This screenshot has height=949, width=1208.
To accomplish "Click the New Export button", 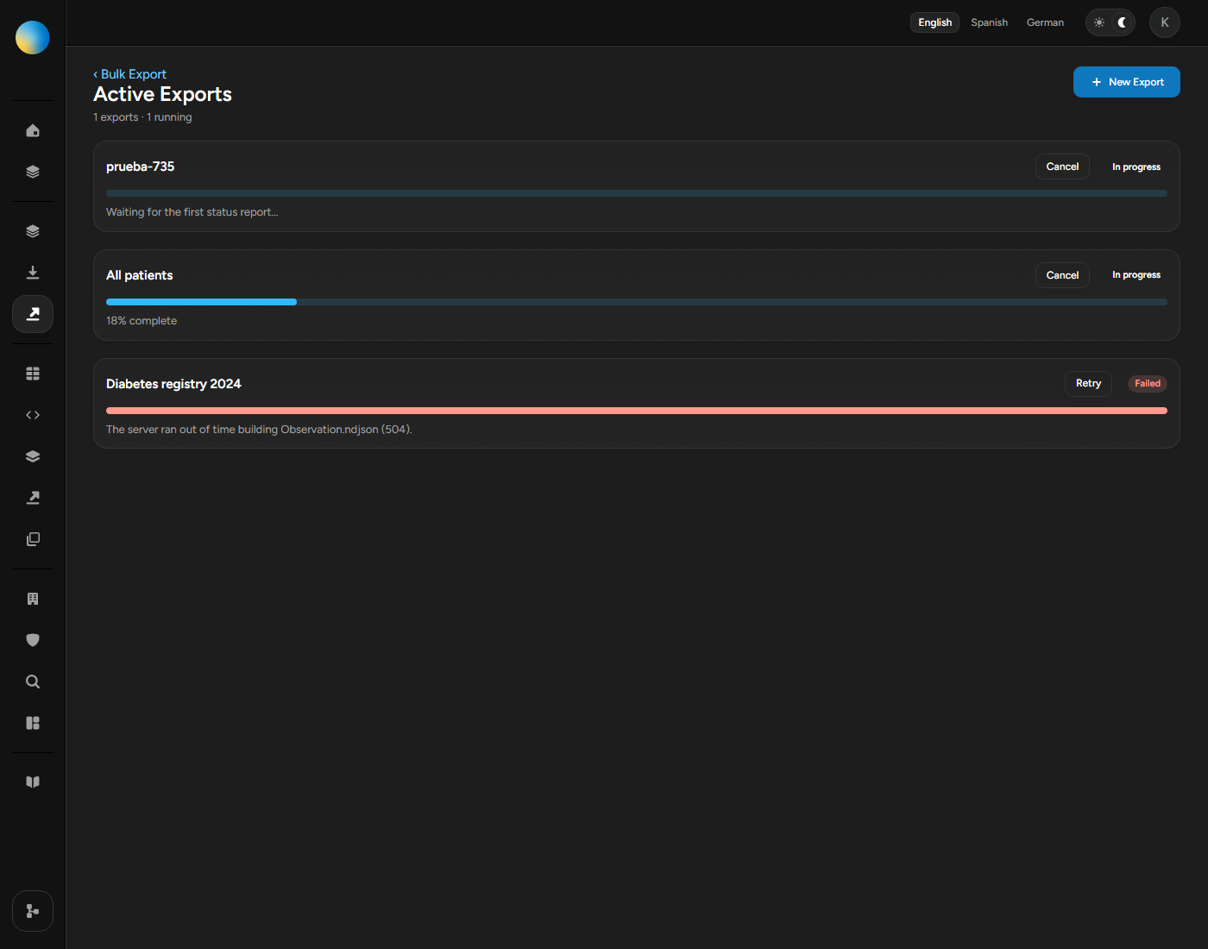I will pos(1127,82).
